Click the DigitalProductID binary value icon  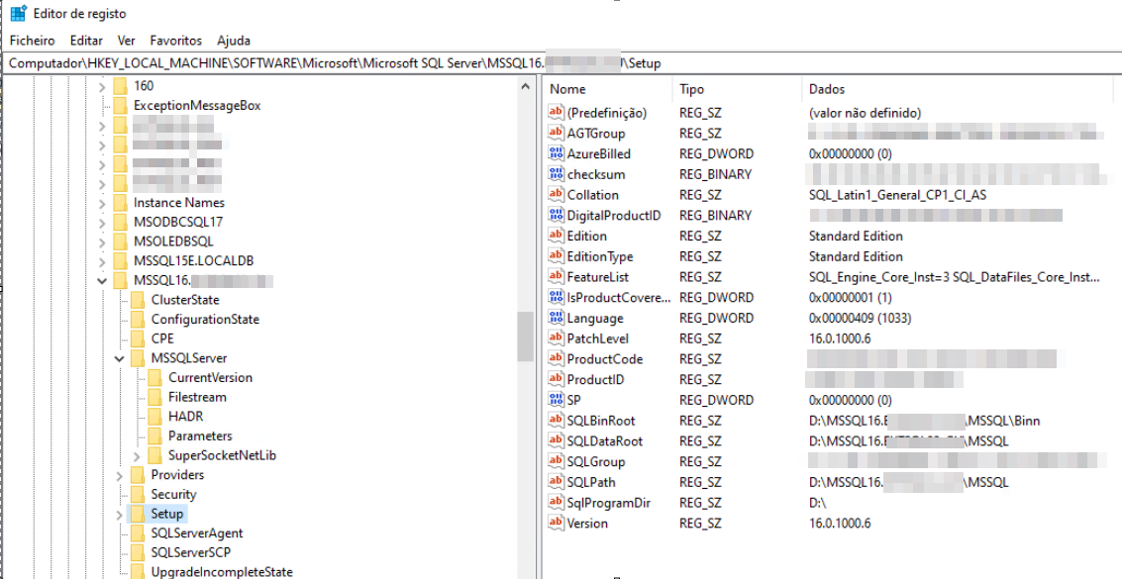pyautogui.click(x=556, y=216)
